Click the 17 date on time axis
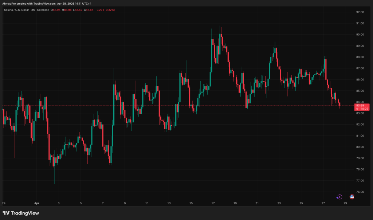This screenshot has height=220, width=373. pyautogui.click(x=212, y=203)
